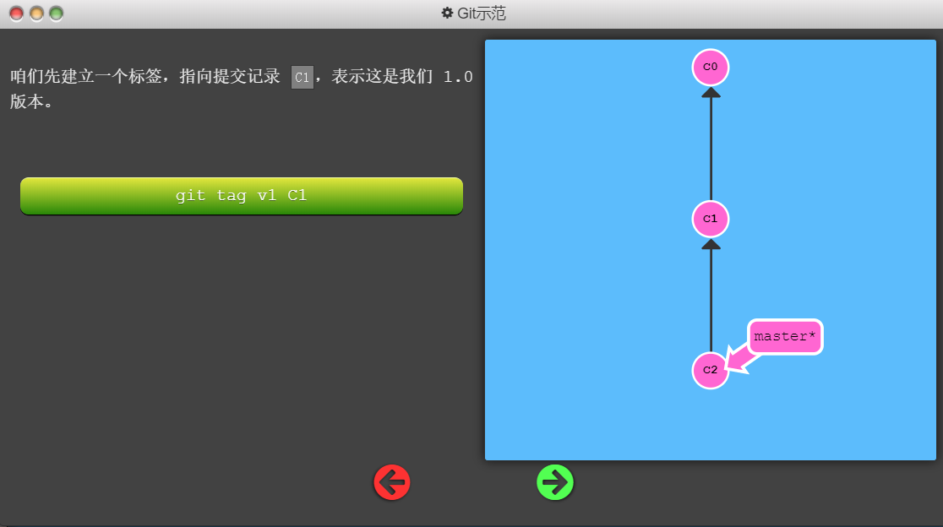Image resolution: width=943 pixels, height=527 pixels.
Task: Click the arrowhead pointing into C0
Action: pyautogui.click(x=711, y=92)
